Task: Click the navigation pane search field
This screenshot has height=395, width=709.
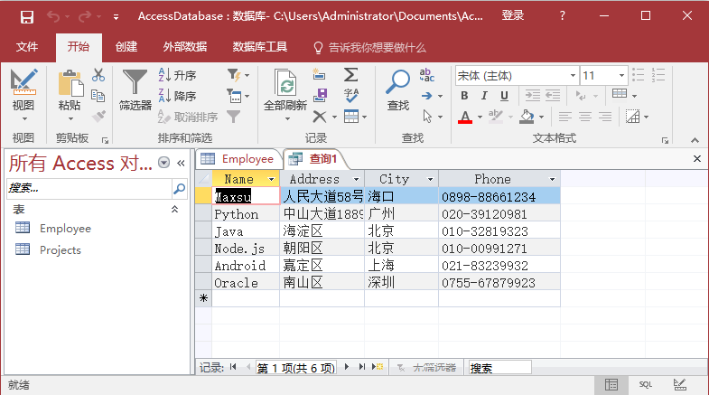Action: pyautogui.click(x=89, y=189)
